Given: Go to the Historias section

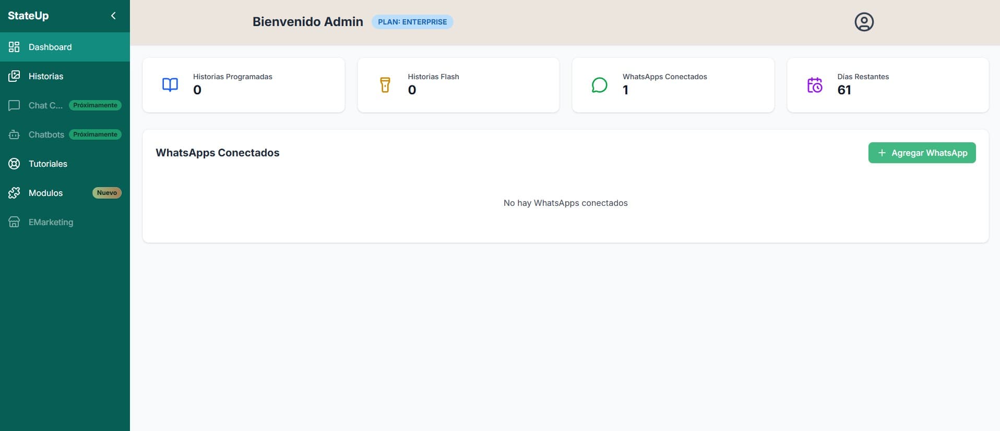Looking at the screenshot, I should (65, 76).
